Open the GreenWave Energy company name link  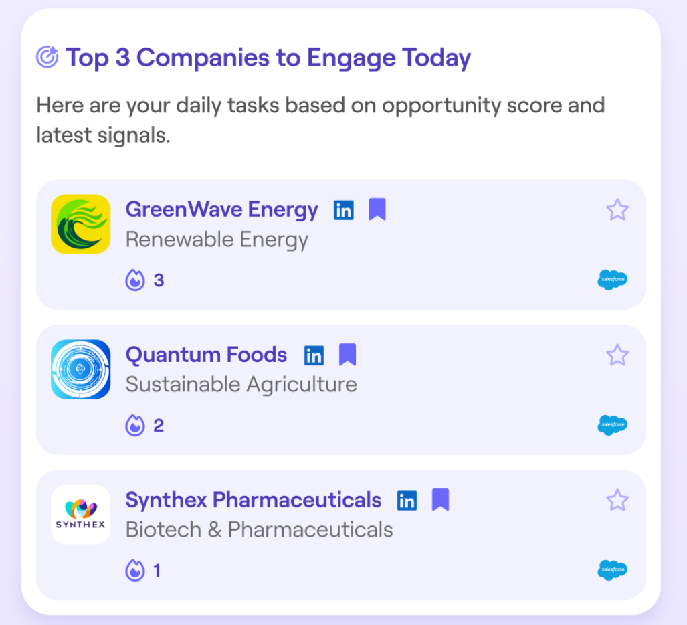coord(221,209)
